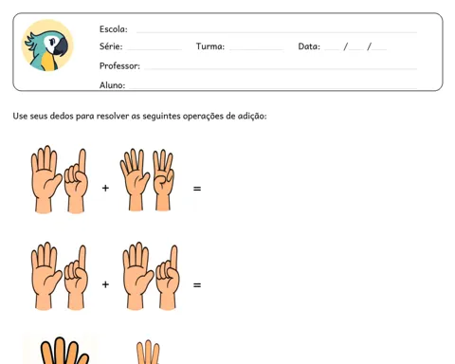Click the three-finger hand in first row
Viewport: 455px width, 364px height.
click(163, 180)
